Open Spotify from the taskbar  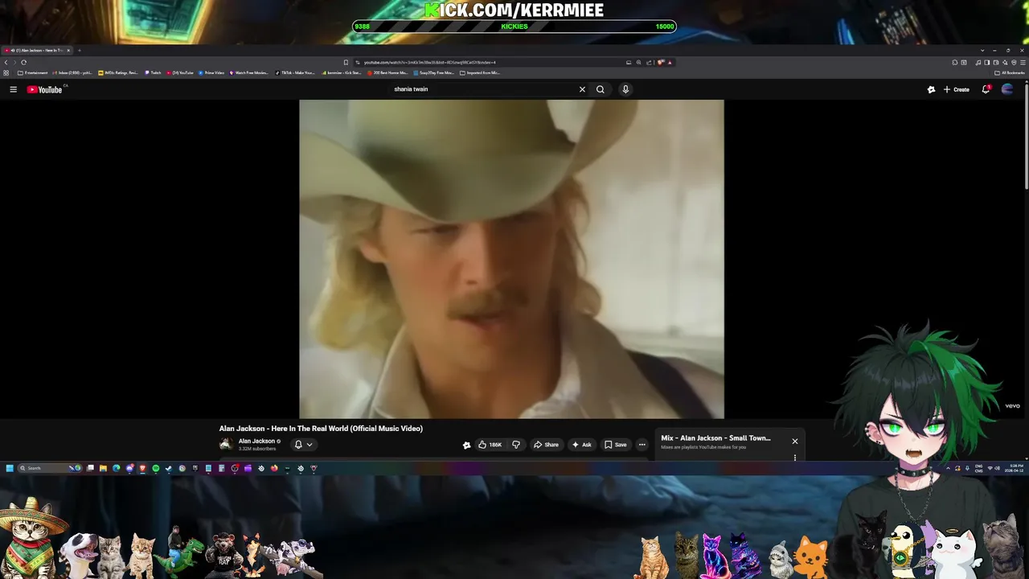pyautogui.click(x=155, y=468)
